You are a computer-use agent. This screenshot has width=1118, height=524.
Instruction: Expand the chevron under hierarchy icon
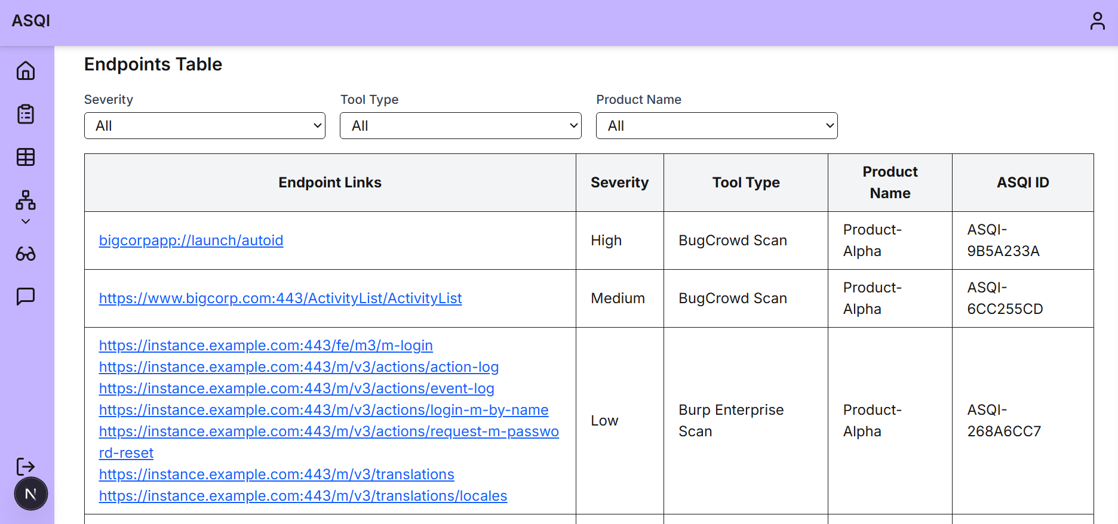coord(26,221)
